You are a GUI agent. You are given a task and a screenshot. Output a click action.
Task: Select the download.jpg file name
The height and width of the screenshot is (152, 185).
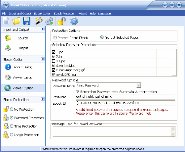pos(66,66)
